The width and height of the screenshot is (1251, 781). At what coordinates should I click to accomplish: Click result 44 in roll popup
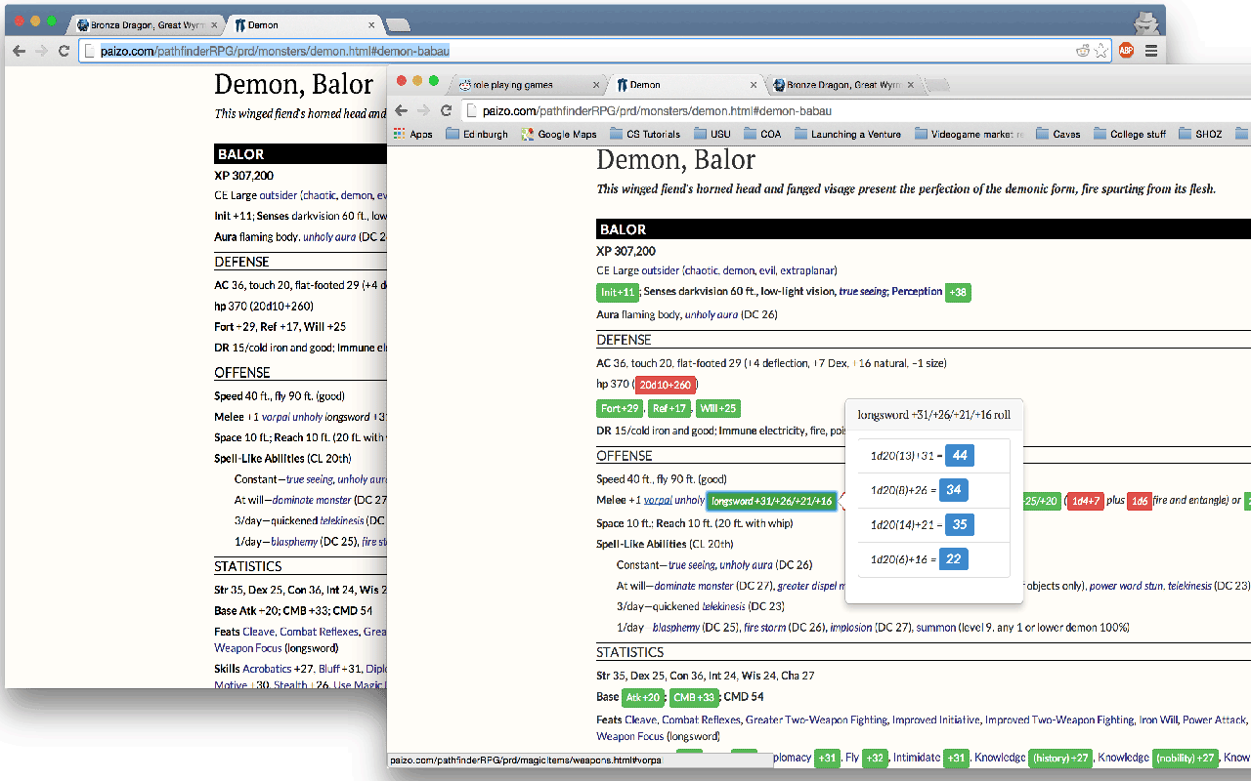[x=959, y=456]
